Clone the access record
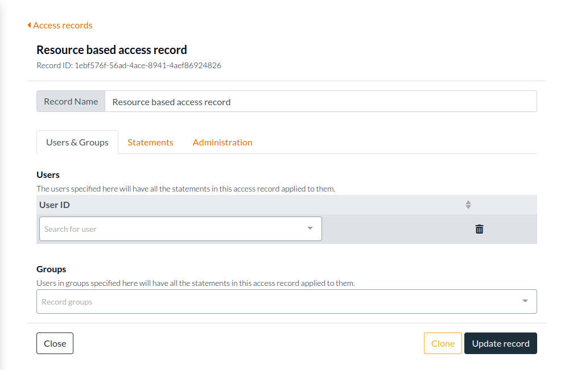The height and width of the screenshot is (370, 573). coord(442,343)
